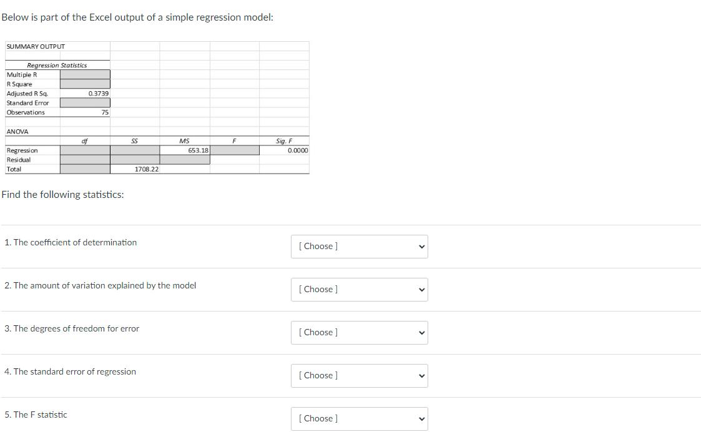
Task: Click the F column header
Action: (x=235, y=140)
